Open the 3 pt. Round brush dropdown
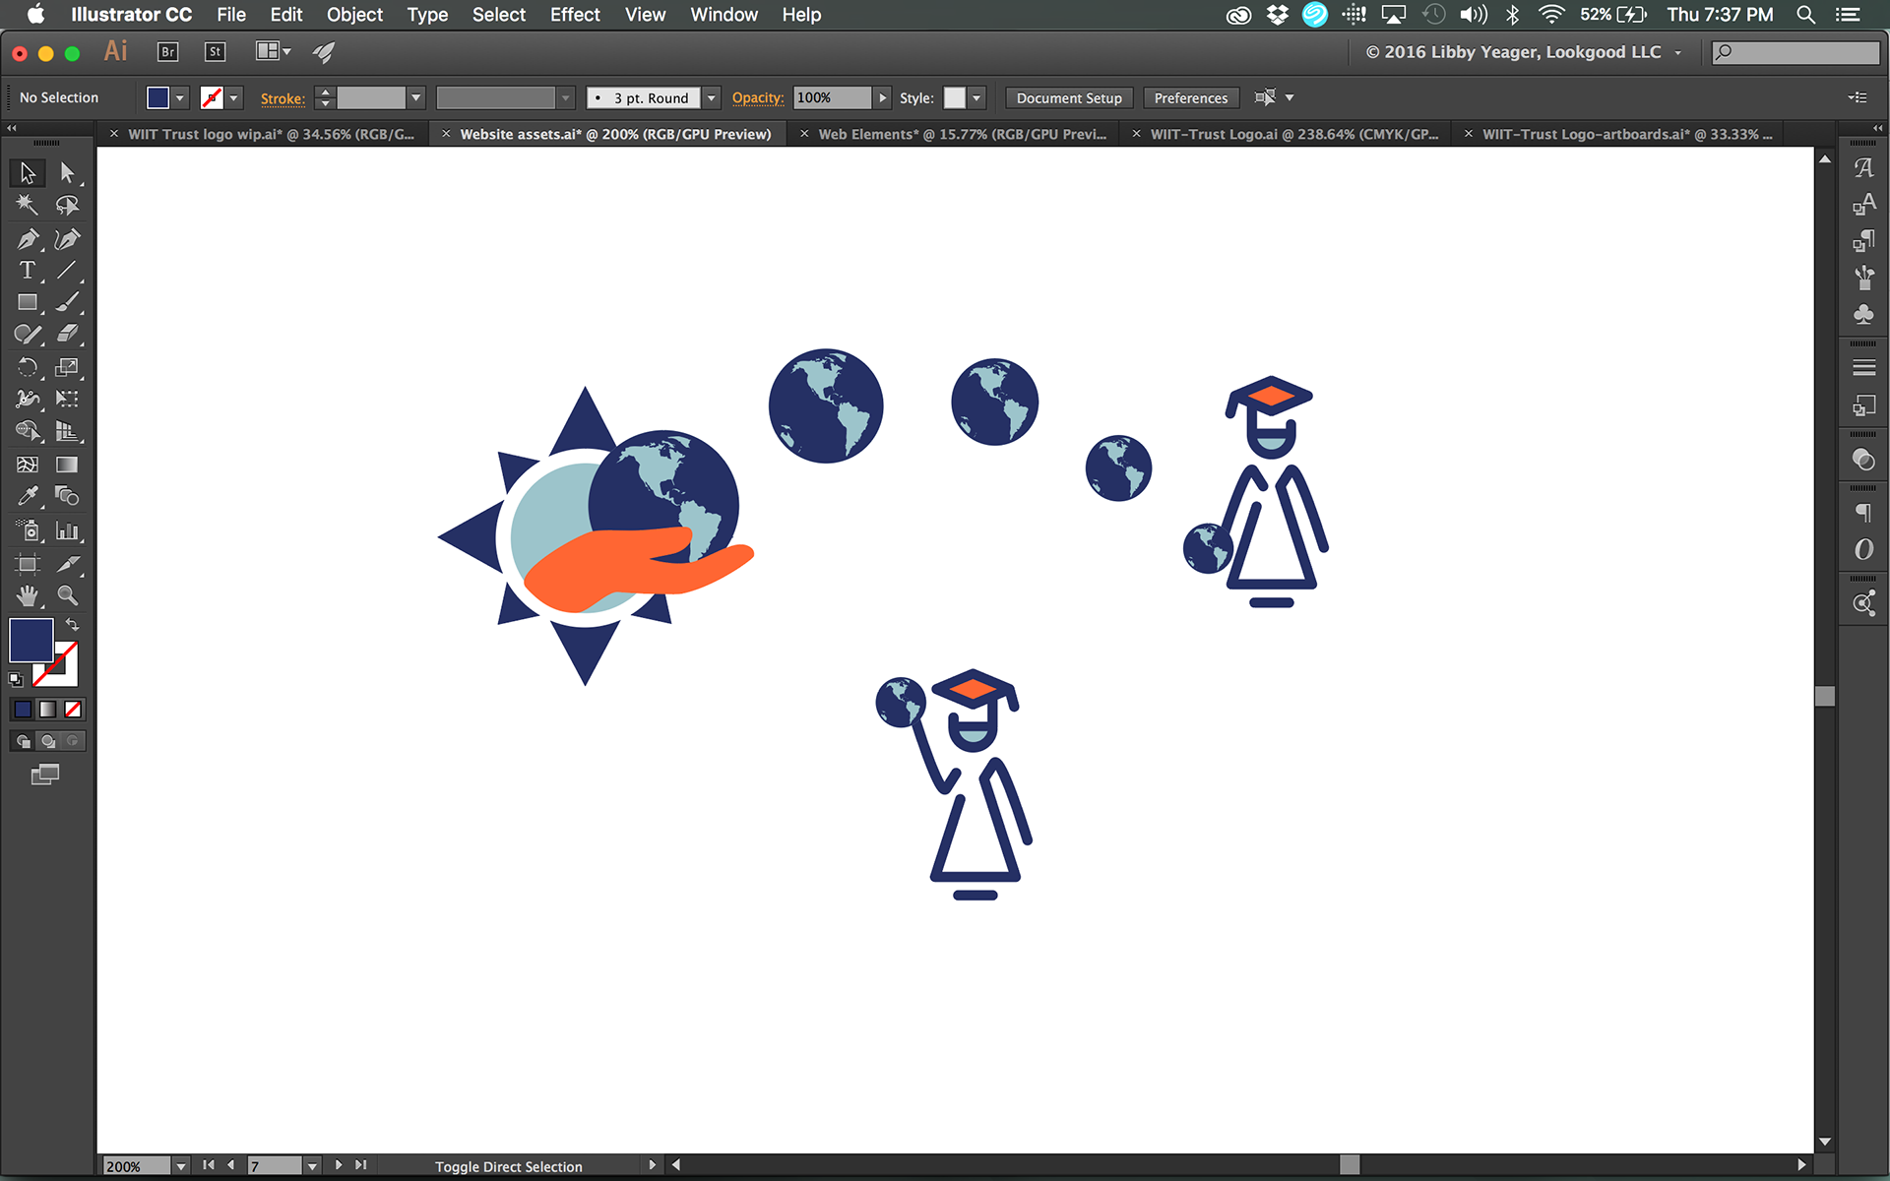 [x=712, y=98]
